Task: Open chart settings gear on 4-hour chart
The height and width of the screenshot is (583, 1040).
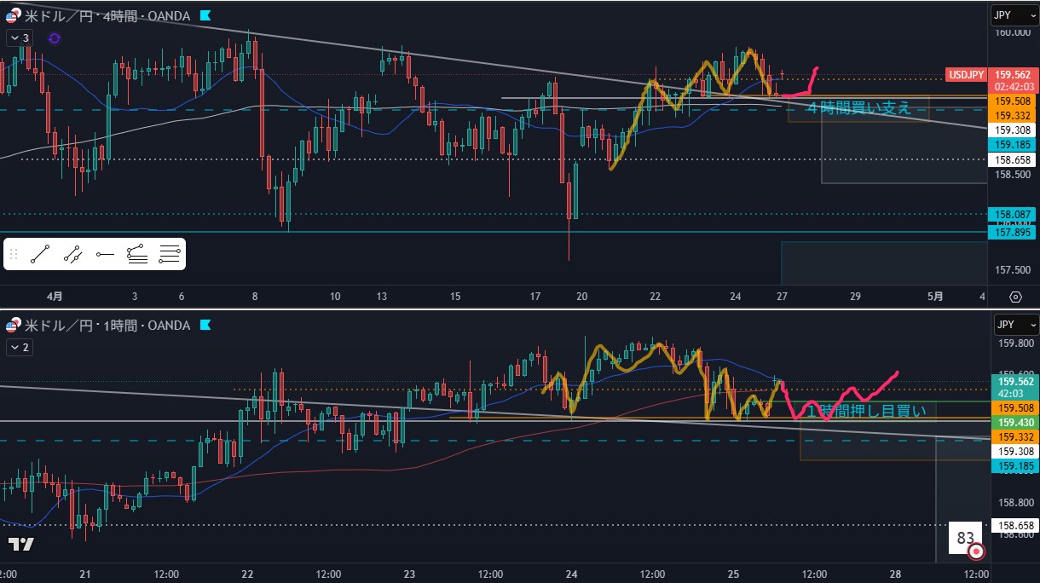Action: click(1015, 297)
